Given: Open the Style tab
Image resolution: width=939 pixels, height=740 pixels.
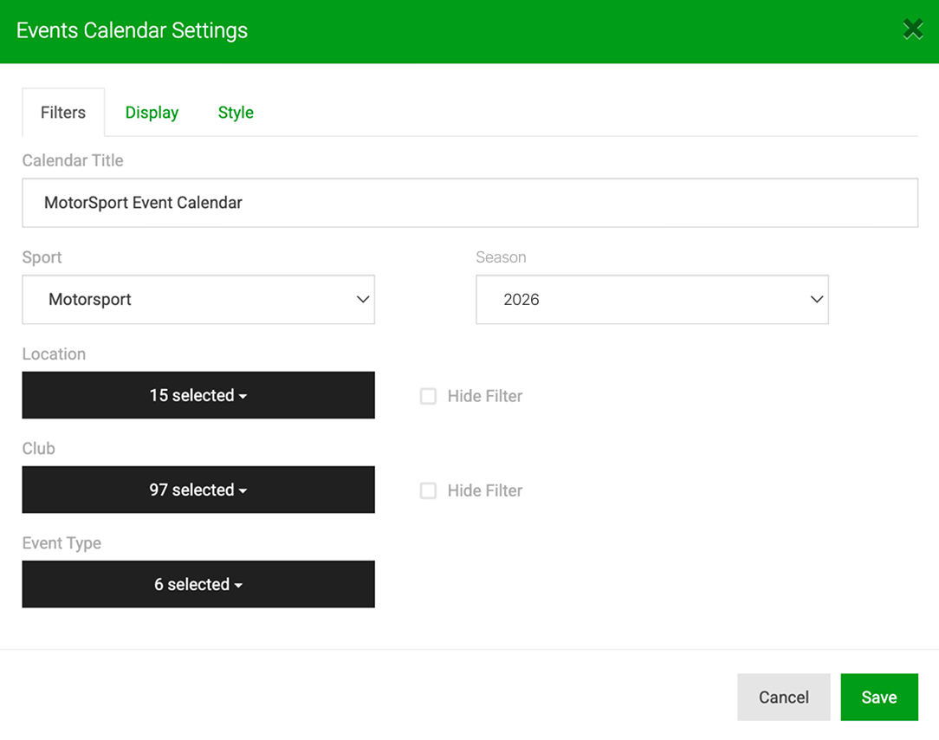Looking at the screenshot, I should (x=236, y=113).
